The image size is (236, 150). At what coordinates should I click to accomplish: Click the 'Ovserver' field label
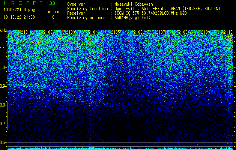pos(76,4)
